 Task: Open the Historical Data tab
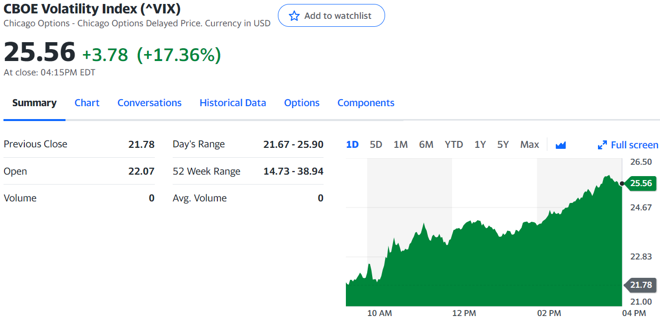pos(233,103)
